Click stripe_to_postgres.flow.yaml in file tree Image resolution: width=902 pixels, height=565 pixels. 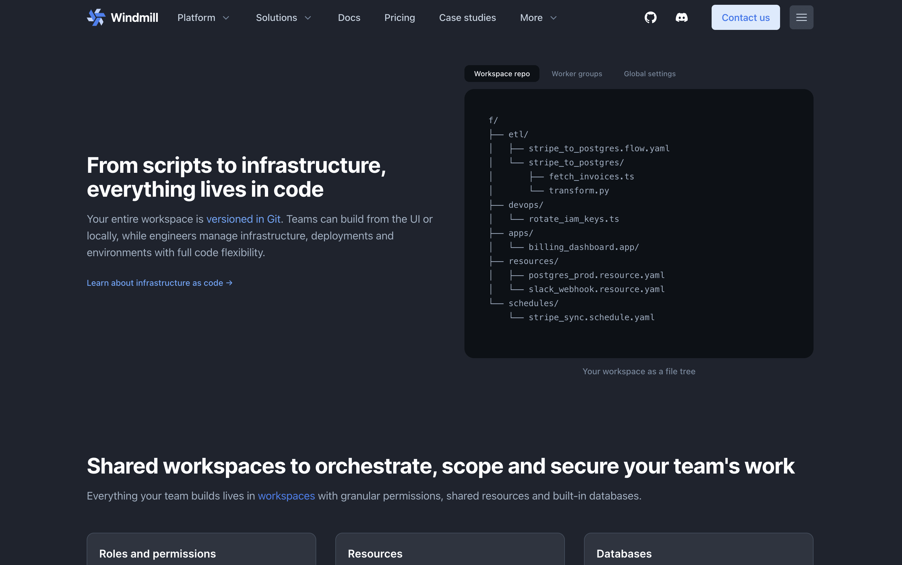pos(599,148)
